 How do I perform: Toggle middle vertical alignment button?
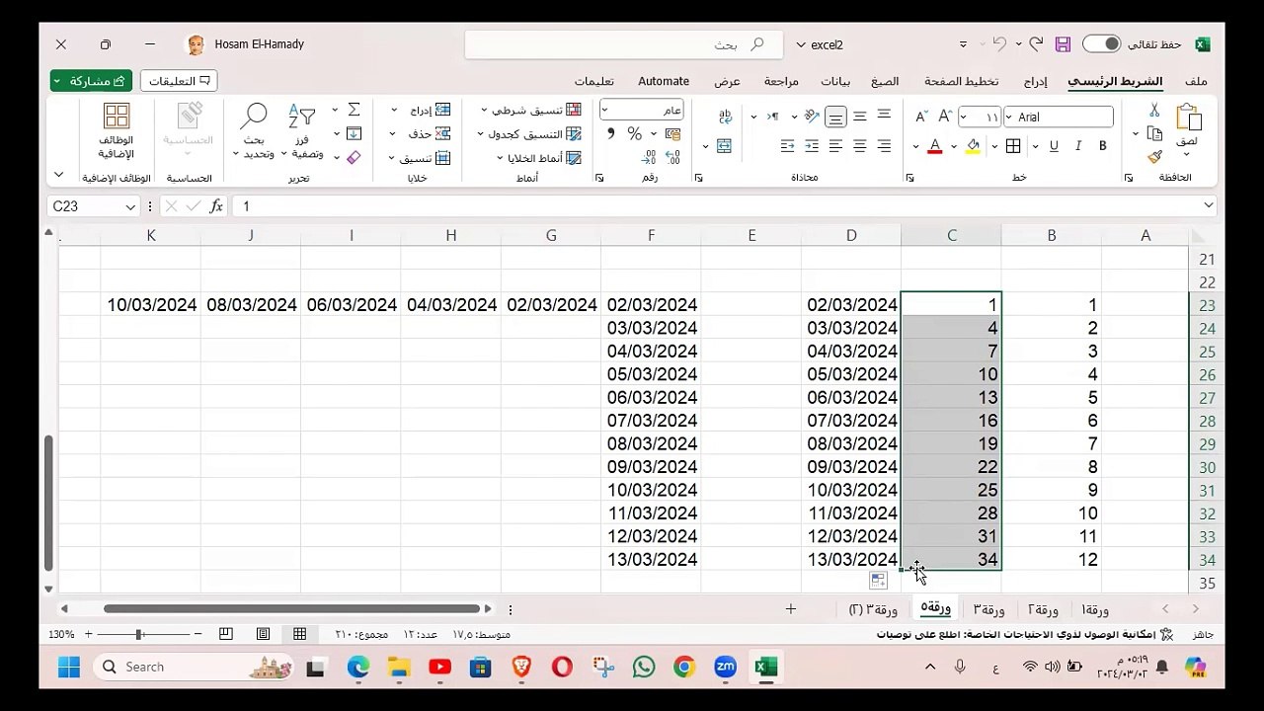click(860, 117)
